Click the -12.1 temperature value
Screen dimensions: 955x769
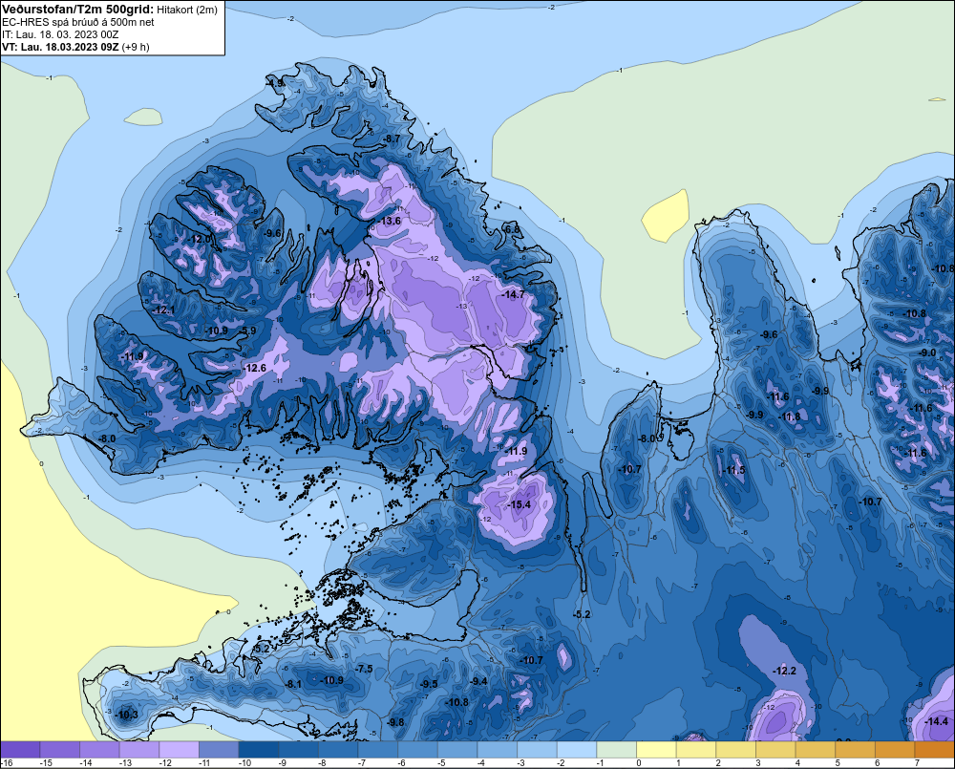click(x=163, y=310)
